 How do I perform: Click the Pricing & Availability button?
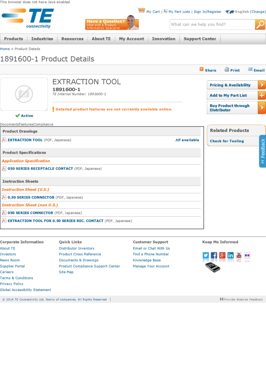[x=236, y=85]
